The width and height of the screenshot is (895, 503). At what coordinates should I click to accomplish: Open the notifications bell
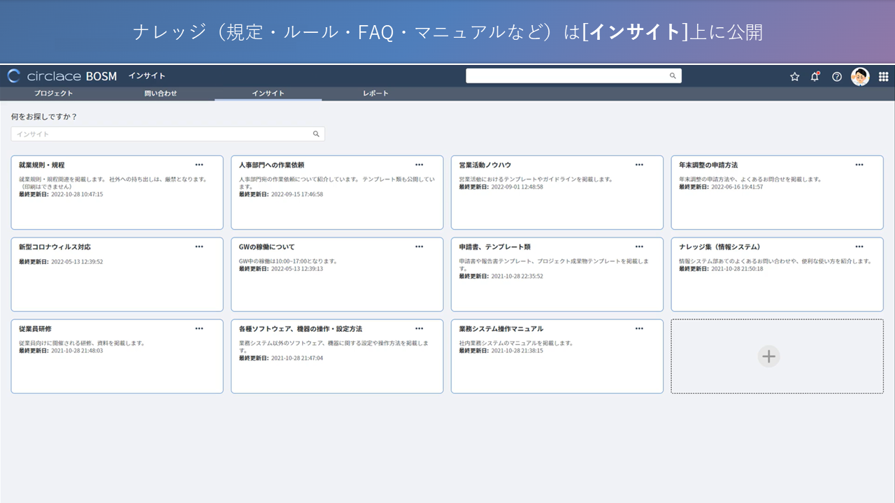pyautogui.click(x=815, y=77)
